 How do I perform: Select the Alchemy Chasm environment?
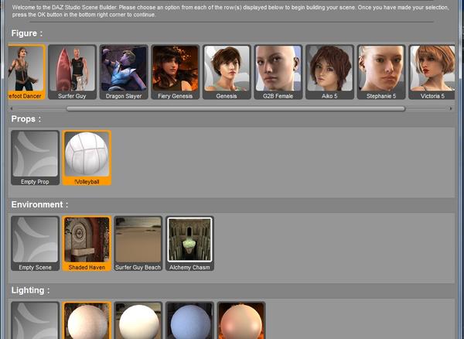click(189, 243)
